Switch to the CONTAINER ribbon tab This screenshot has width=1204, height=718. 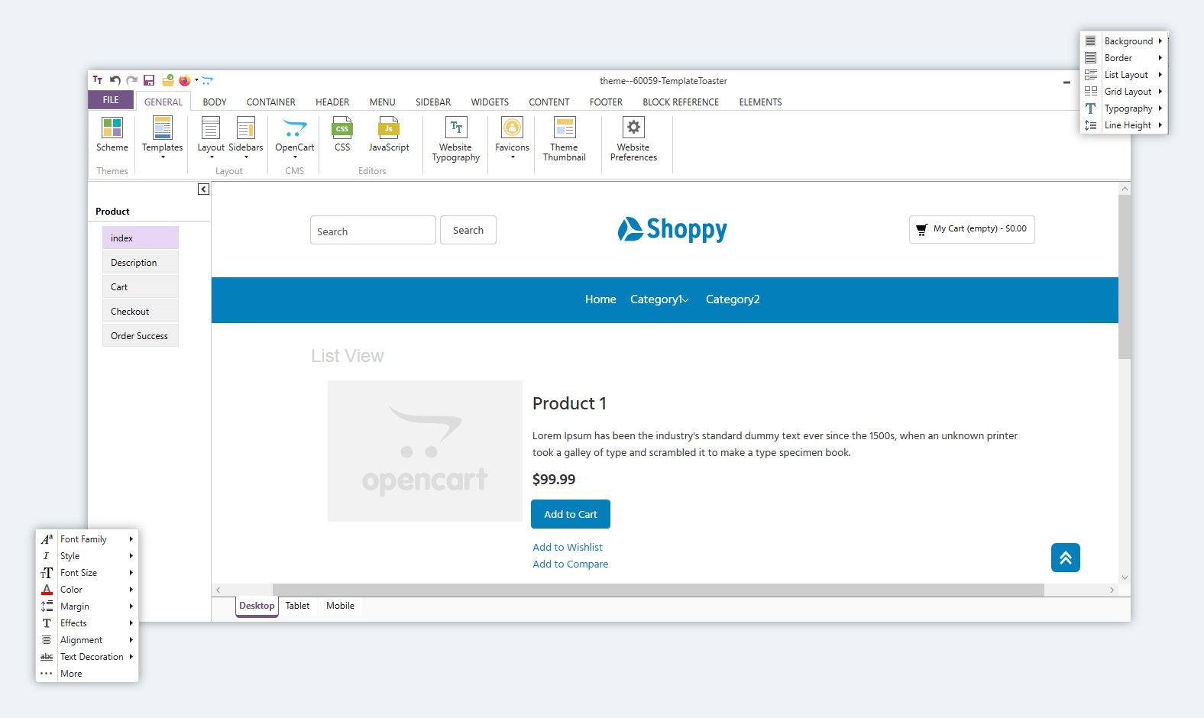tap(271, 102)
